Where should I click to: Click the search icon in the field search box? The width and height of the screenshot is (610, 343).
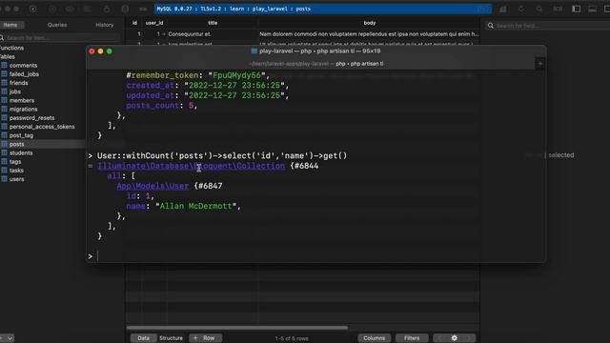[491, 26]
